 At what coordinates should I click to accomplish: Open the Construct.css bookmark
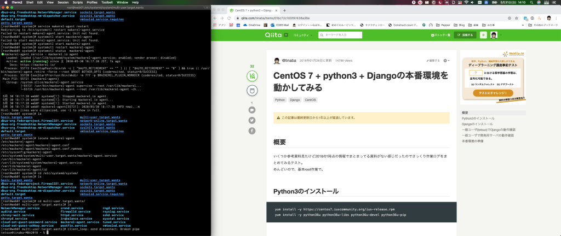403,25
